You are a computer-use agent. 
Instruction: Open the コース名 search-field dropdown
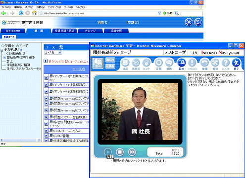click(60, 53)
